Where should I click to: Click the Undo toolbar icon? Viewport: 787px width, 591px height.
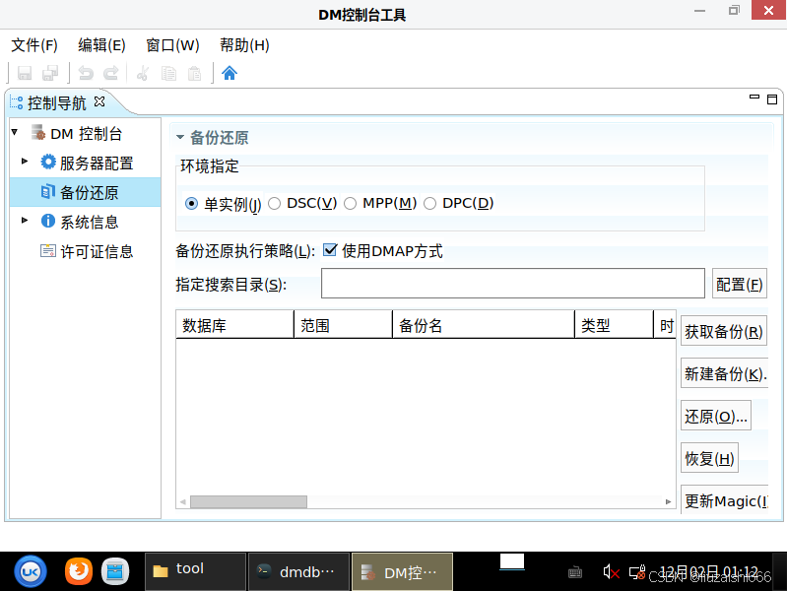(86, 73)
